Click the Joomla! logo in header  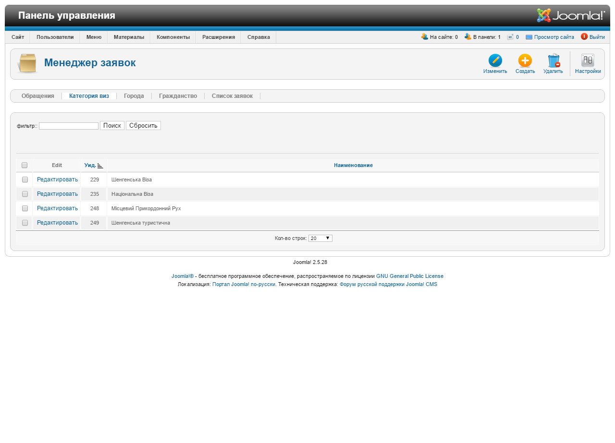[x=571, y=15]
